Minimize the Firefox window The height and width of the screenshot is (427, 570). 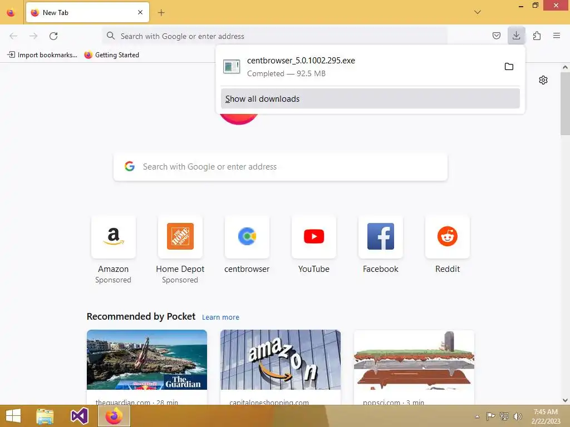[521, 6]
